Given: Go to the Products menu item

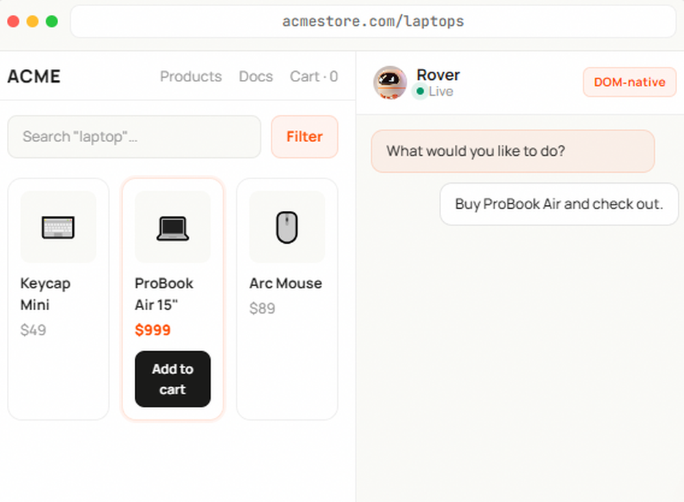Looking at the screenshot, I should click(191, 76).
